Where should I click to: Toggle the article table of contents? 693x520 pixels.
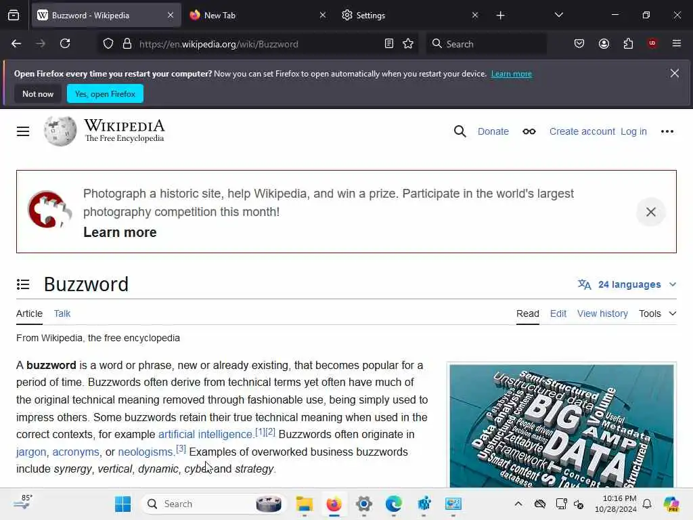point(23,284)
